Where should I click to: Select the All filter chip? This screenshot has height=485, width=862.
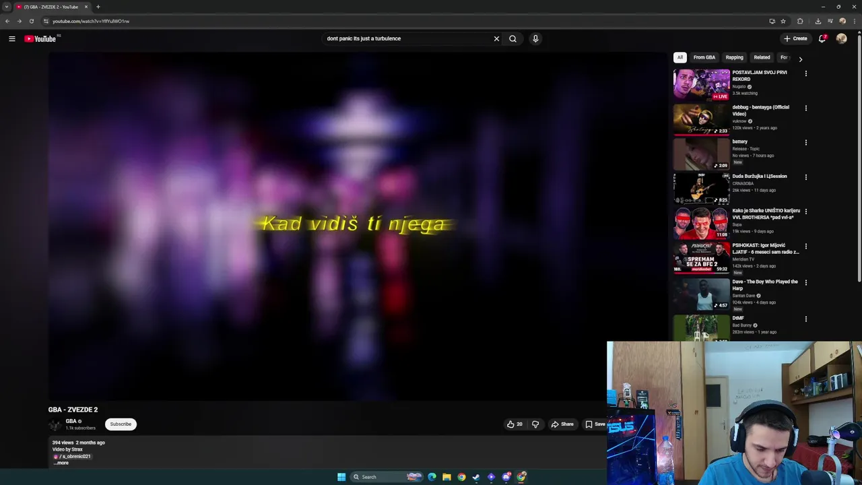click(680, 57)
